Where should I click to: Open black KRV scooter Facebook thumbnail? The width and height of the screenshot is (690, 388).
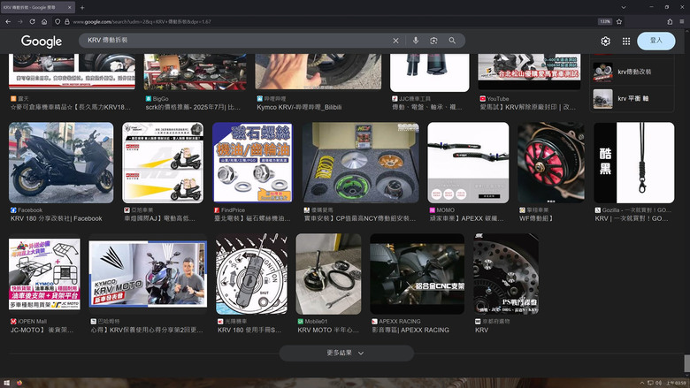[x=61, y=163]
